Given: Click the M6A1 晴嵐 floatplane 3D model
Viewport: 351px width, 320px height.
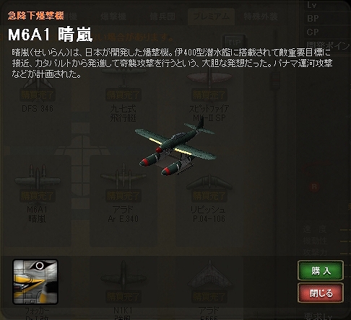Looking at the screenshot, I should (x=176, y=147).
